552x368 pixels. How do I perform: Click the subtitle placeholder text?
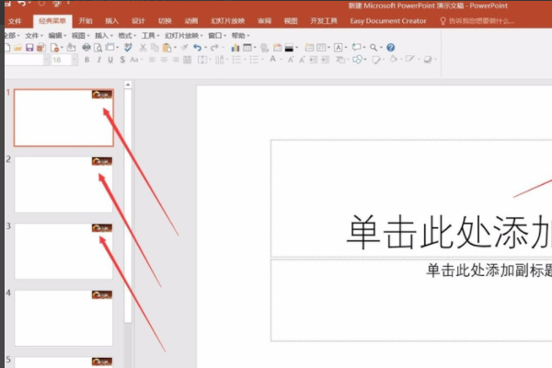pos(489,270)
